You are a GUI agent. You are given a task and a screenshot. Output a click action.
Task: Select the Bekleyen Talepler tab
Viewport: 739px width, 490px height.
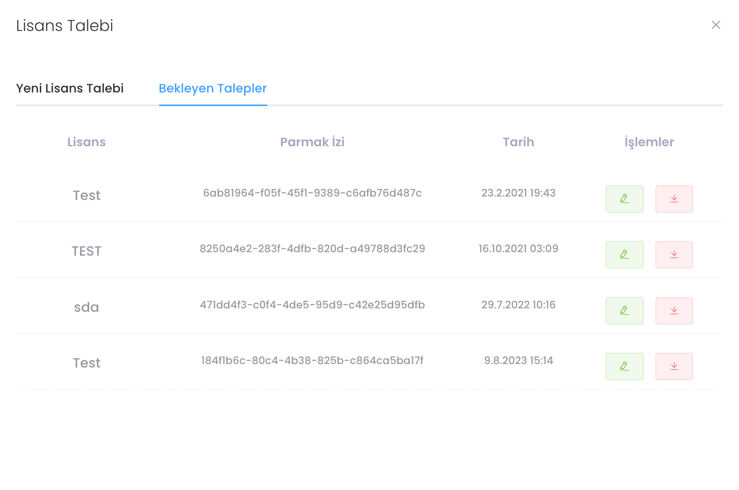pos(212,88)
